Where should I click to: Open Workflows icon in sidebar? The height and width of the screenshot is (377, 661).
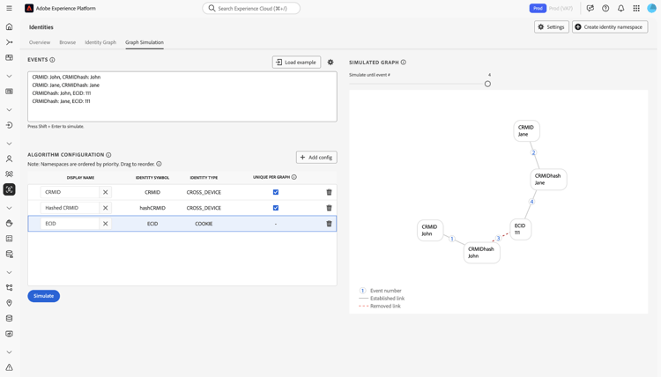pos(10,42)
